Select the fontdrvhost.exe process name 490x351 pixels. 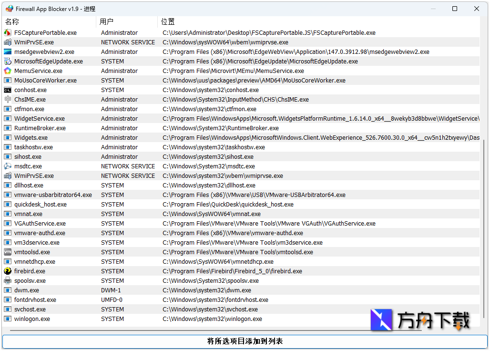[35, 300]
